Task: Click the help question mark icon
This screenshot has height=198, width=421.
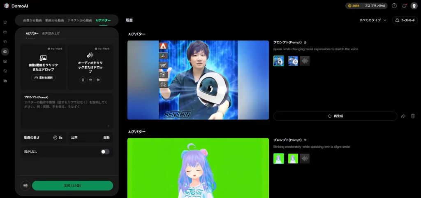Action: click(x=394, y=6)
